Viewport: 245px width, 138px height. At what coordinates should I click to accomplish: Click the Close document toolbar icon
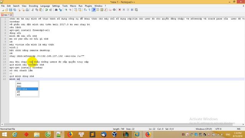click(x=19, y=10)
